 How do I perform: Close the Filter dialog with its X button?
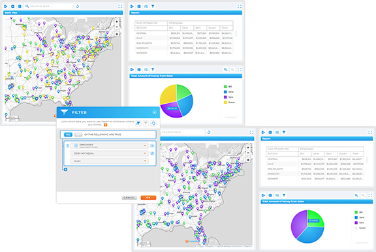(x=155, y=112)
